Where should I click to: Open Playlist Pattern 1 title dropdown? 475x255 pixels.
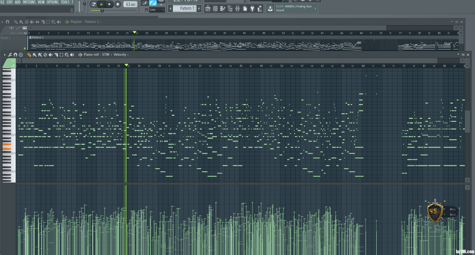click(x=85, y=22)
